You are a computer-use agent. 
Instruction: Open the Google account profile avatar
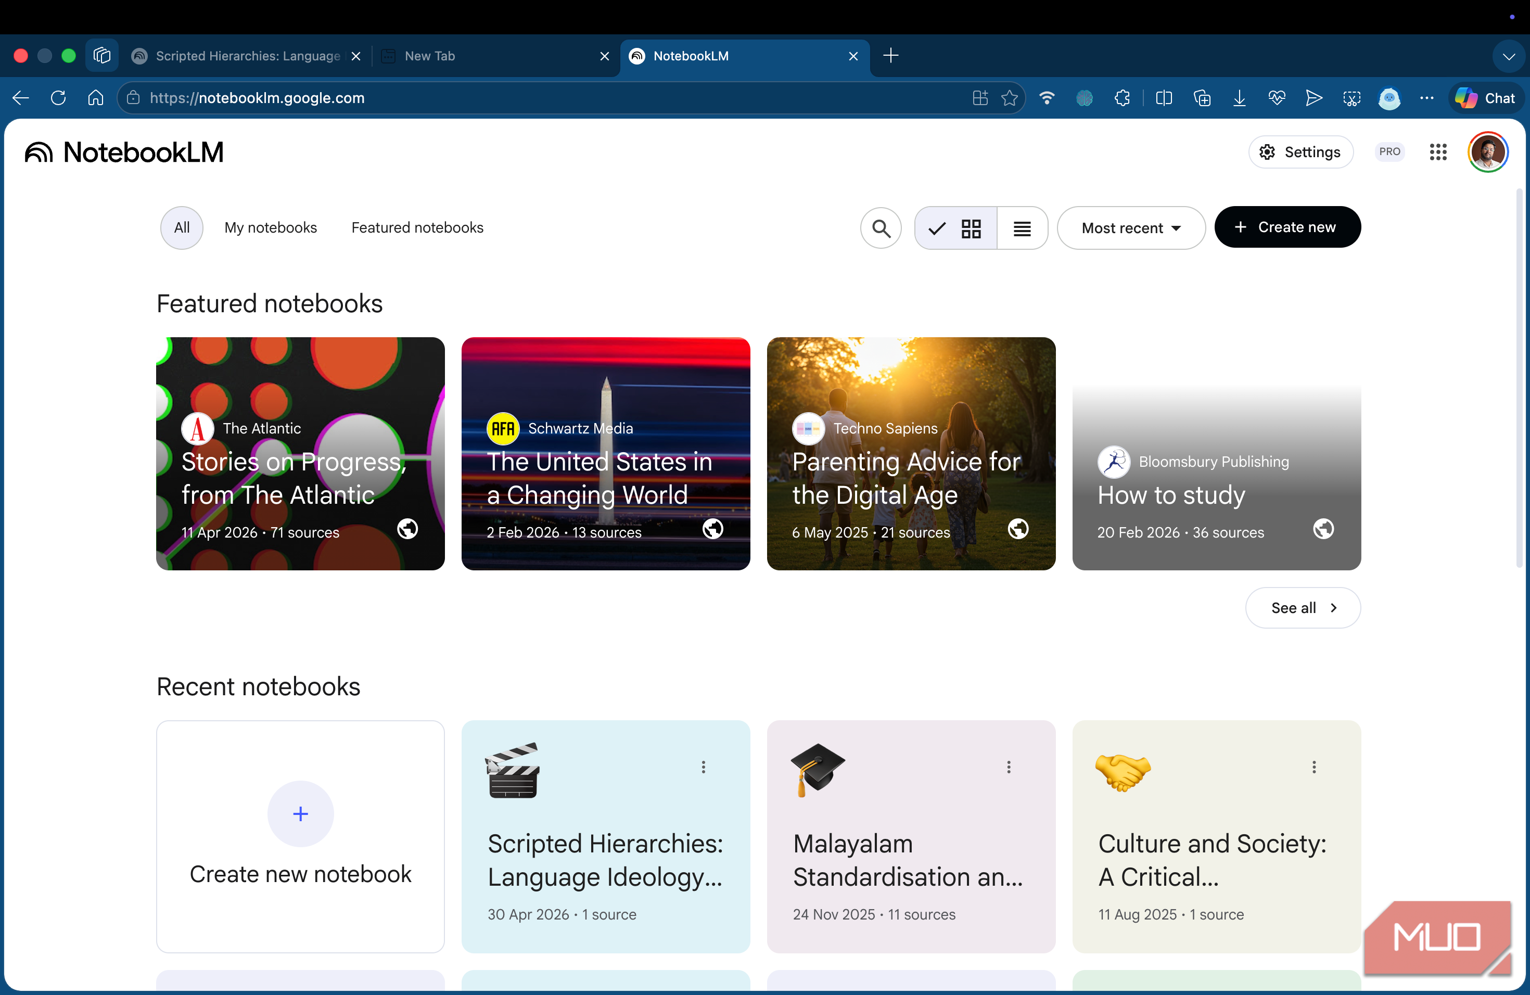point(1487,152)
